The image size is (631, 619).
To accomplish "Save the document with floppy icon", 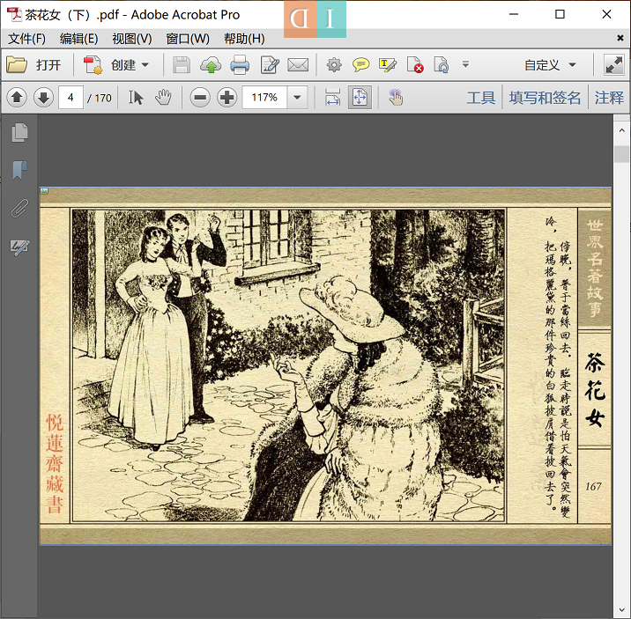I will coord(182,64).
